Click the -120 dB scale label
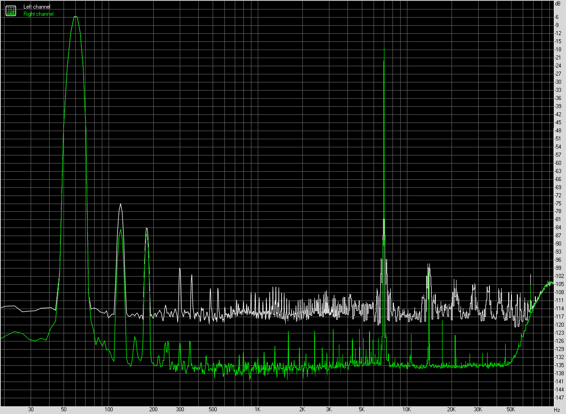566x414 pixels. point(559,325)
